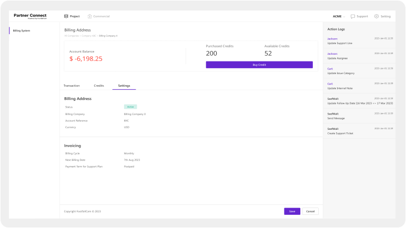Click the Setting gear icon

377,16
